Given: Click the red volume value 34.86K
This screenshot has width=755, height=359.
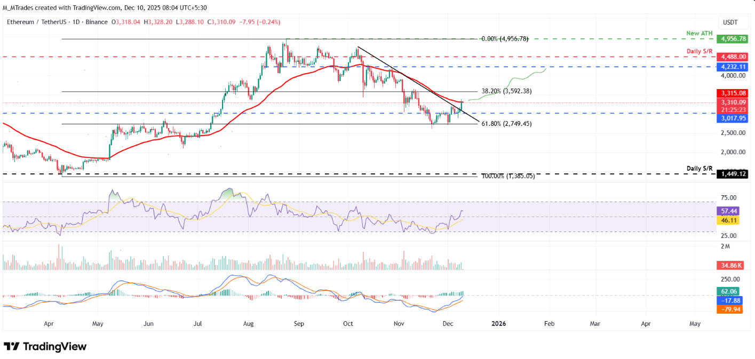Looking at the screenshot, I should point(730,264).
